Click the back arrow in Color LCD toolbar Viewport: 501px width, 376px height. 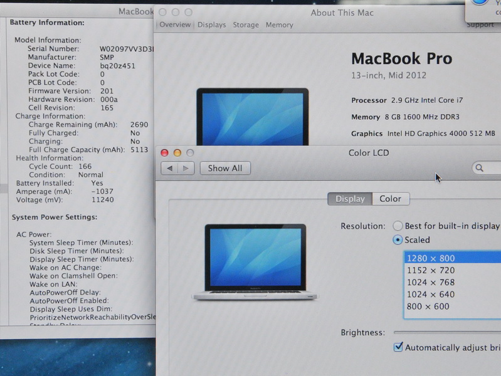(x=170, y=169)
